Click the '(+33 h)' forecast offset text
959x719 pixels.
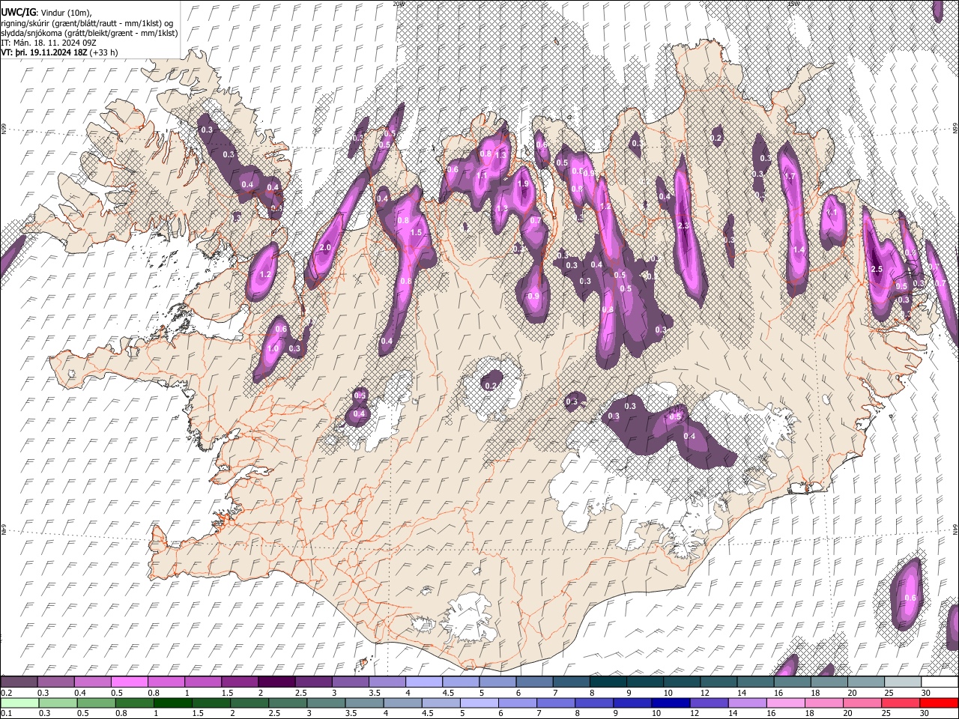[x=103, y=53]
